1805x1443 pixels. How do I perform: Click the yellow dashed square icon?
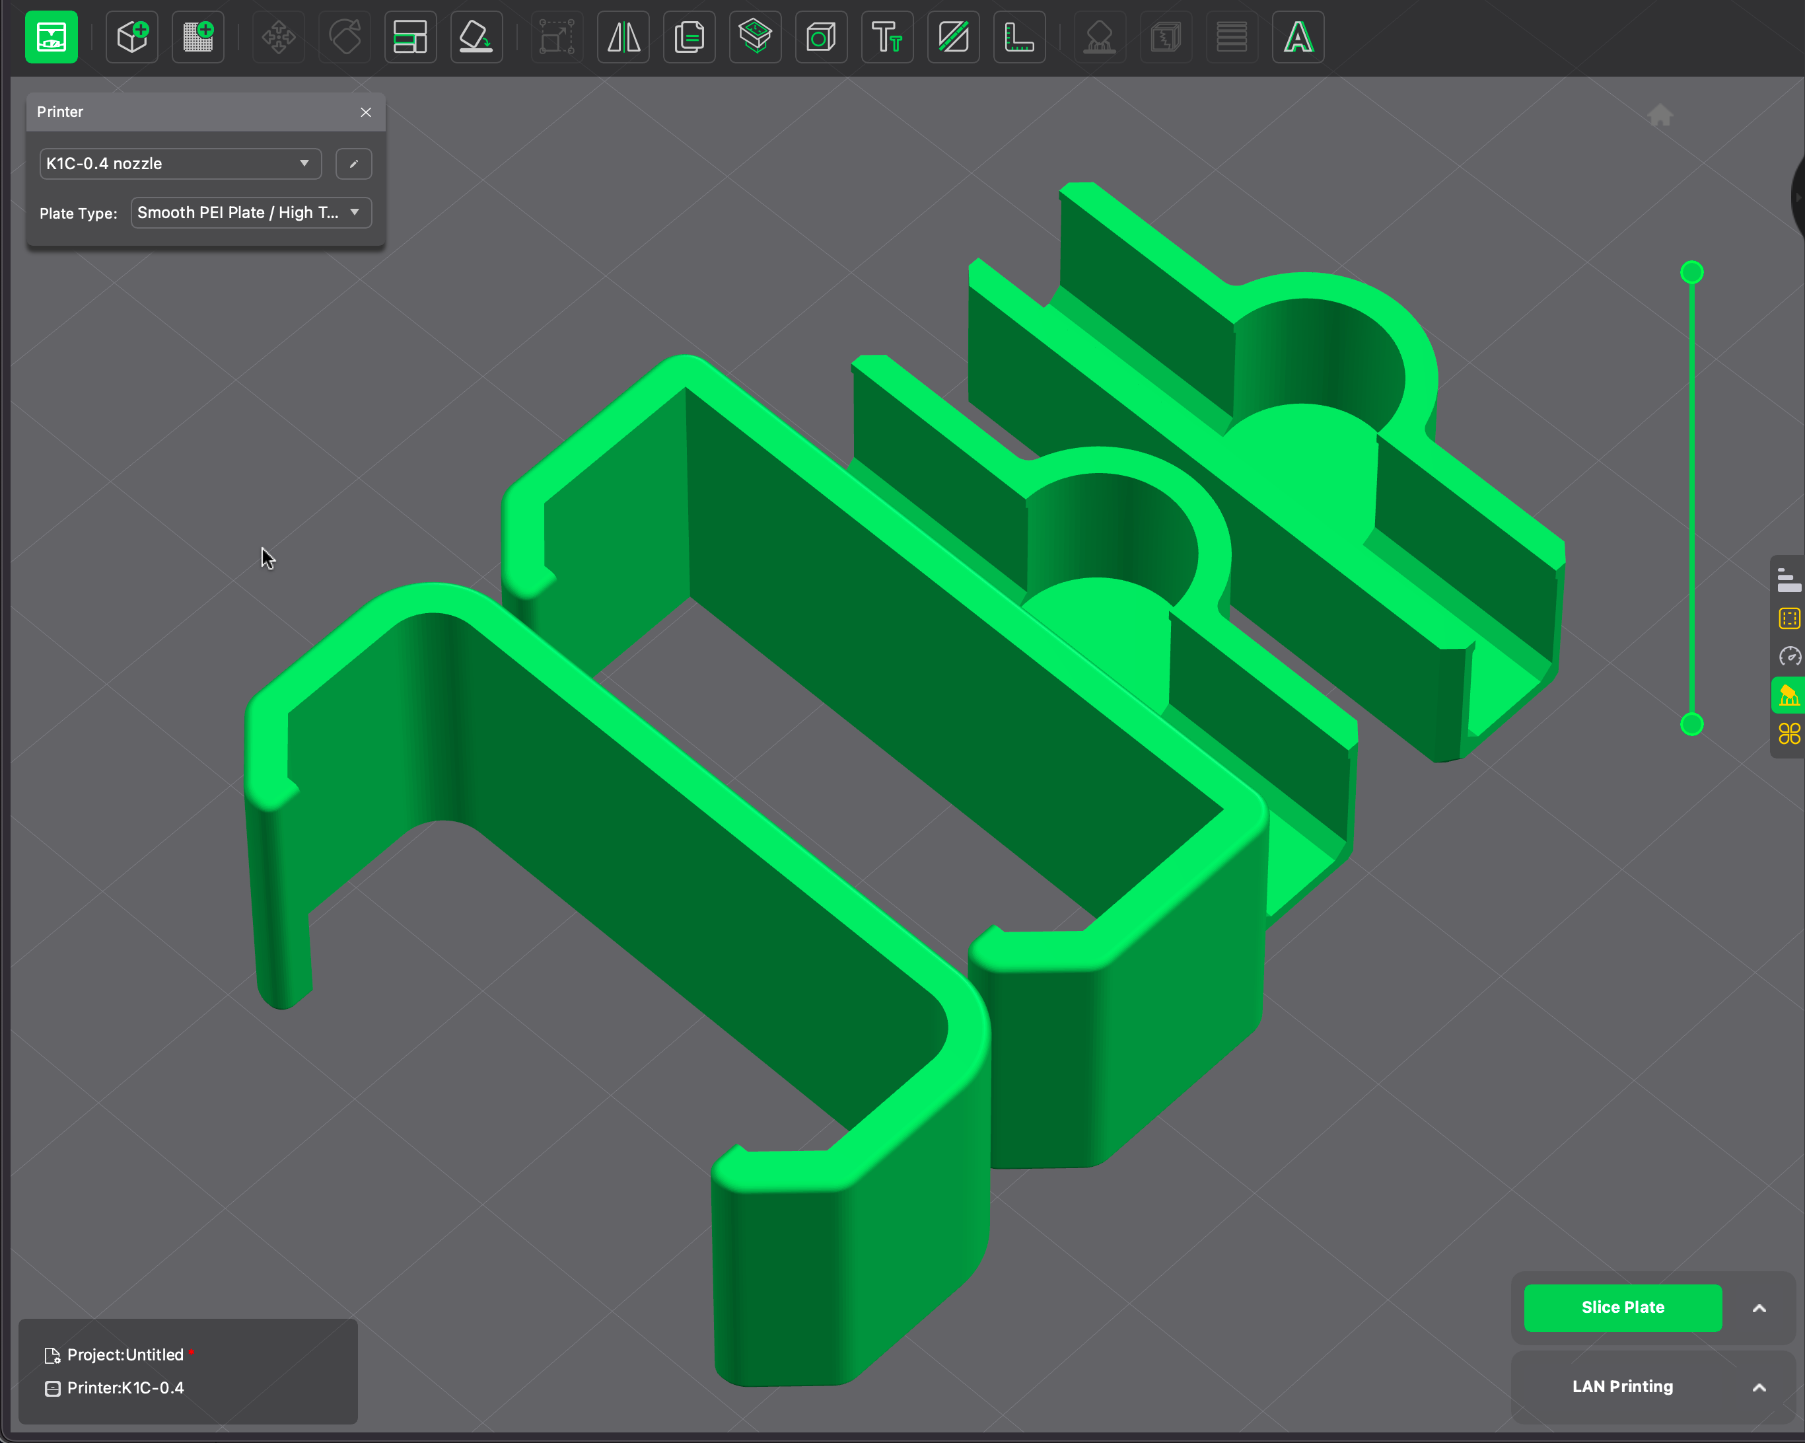1789,618
